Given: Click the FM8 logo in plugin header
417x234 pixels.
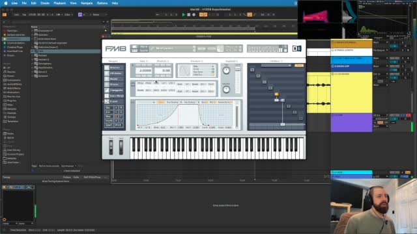Looking at the screenshot, I should tap(115, 49).
